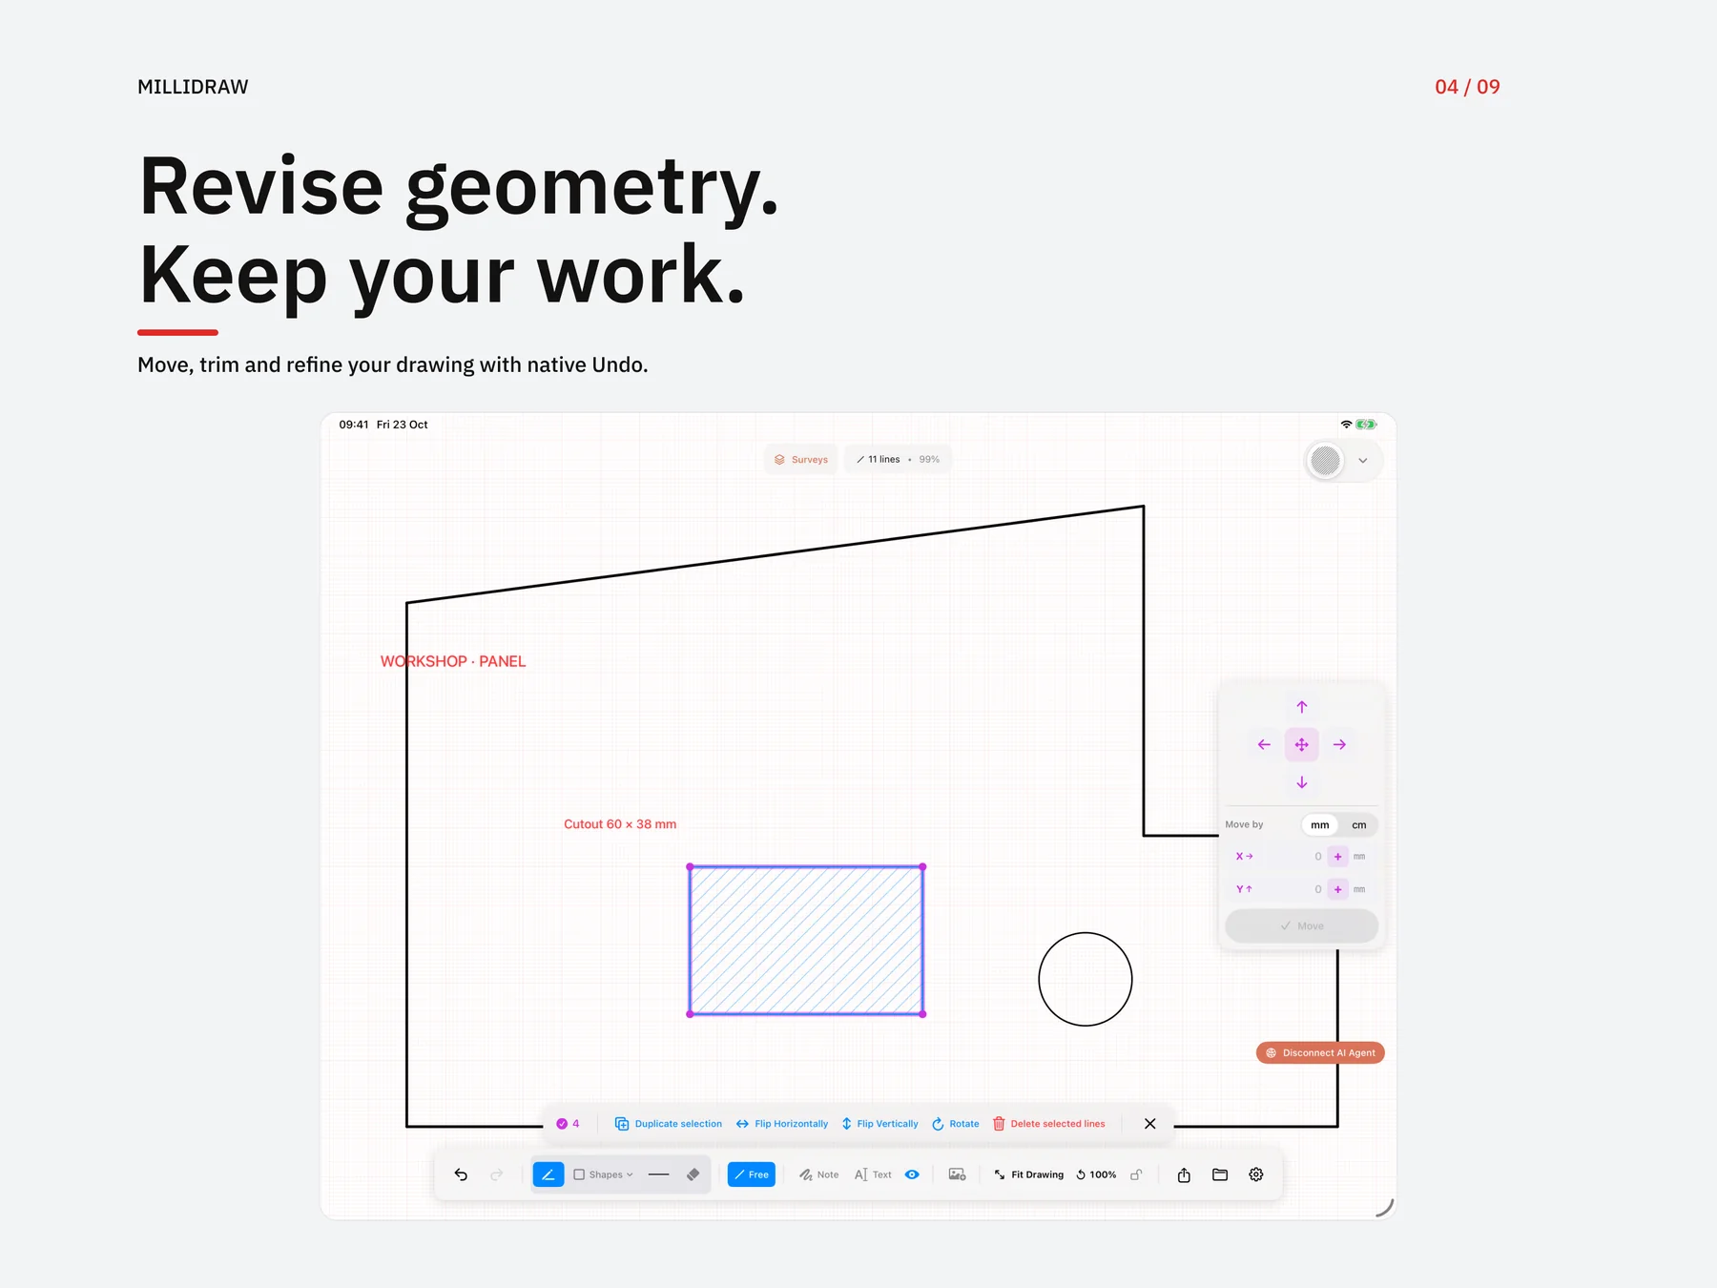Image resolution: width=1717 pixels, height=1288 pixels.
Task: Toggle the Free drawing mode
Action: [x=752, y=1174]
